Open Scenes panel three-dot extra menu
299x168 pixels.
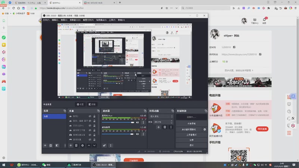65,146
